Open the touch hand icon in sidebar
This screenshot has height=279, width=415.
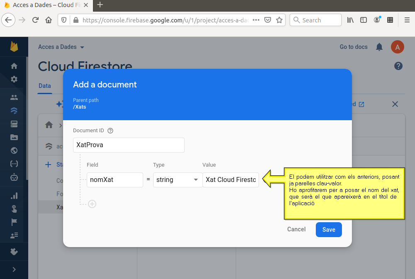point(14,209)
